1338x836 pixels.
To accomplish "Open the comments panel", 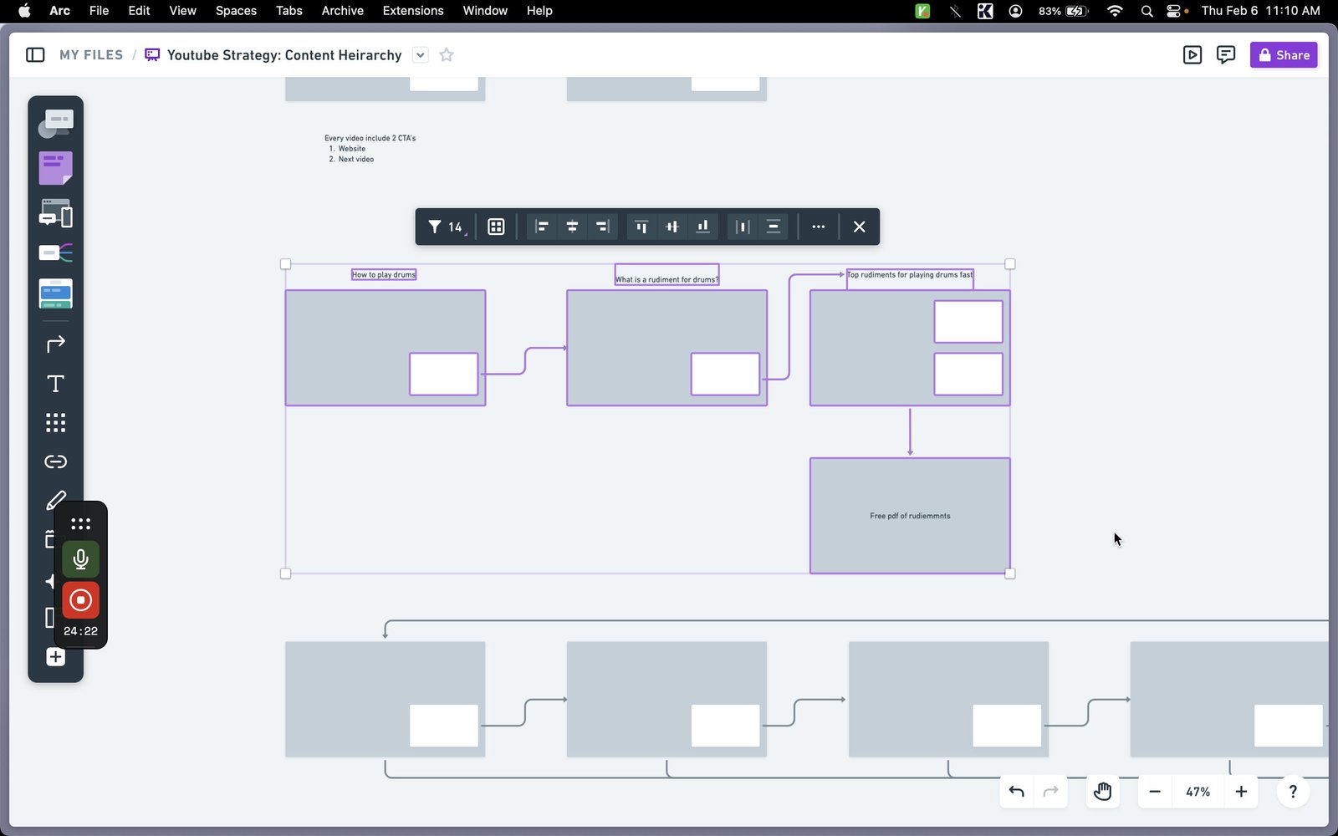I will click(x=1226, y=55).
